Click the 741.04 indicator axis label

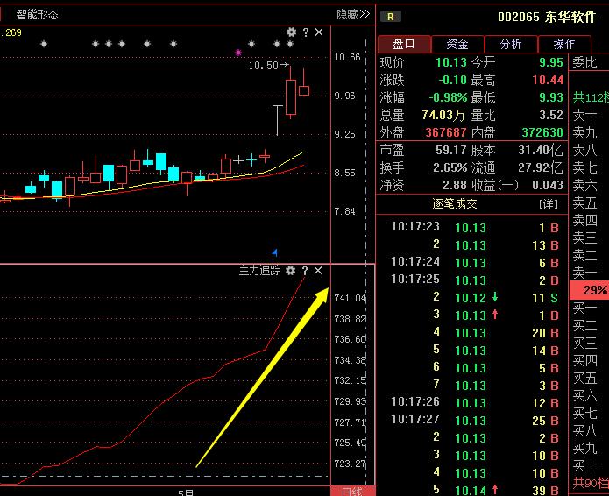(350, 298)
